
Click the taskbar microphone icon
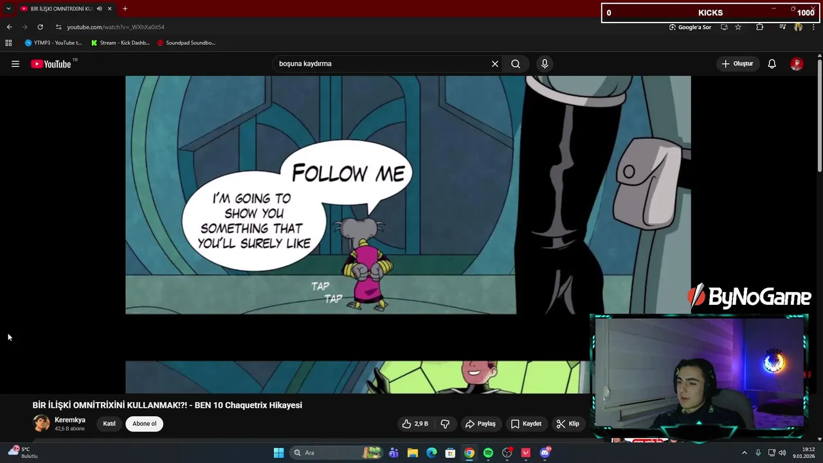[758, 453]
